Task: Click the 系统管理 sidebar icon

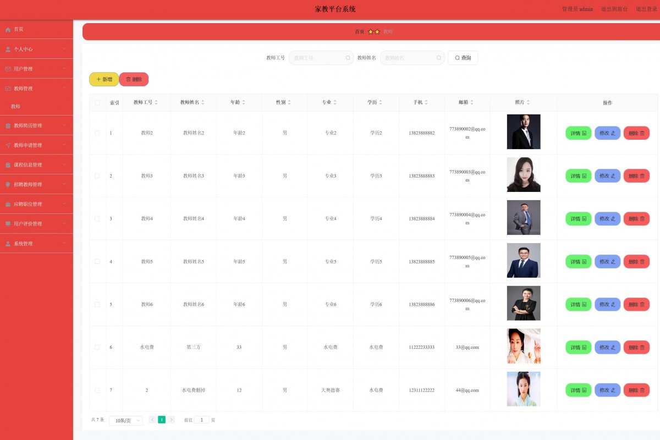Action: point(8,243)
